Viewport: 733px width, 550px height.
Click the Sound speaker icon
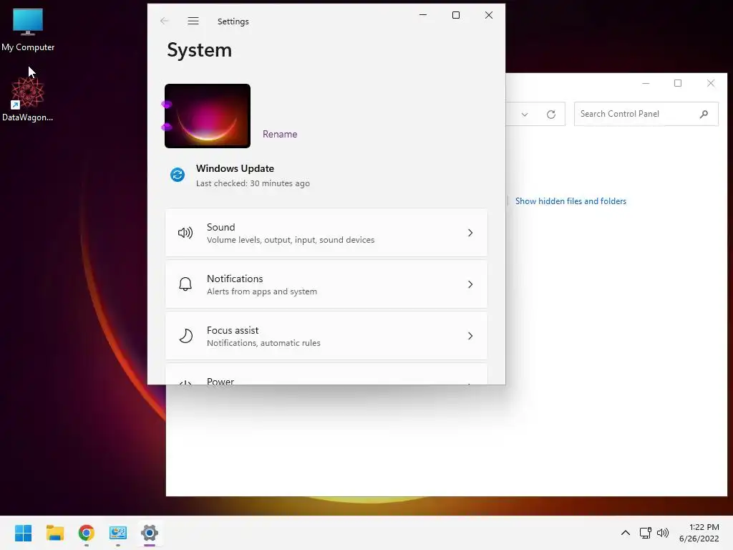(185, 233)
